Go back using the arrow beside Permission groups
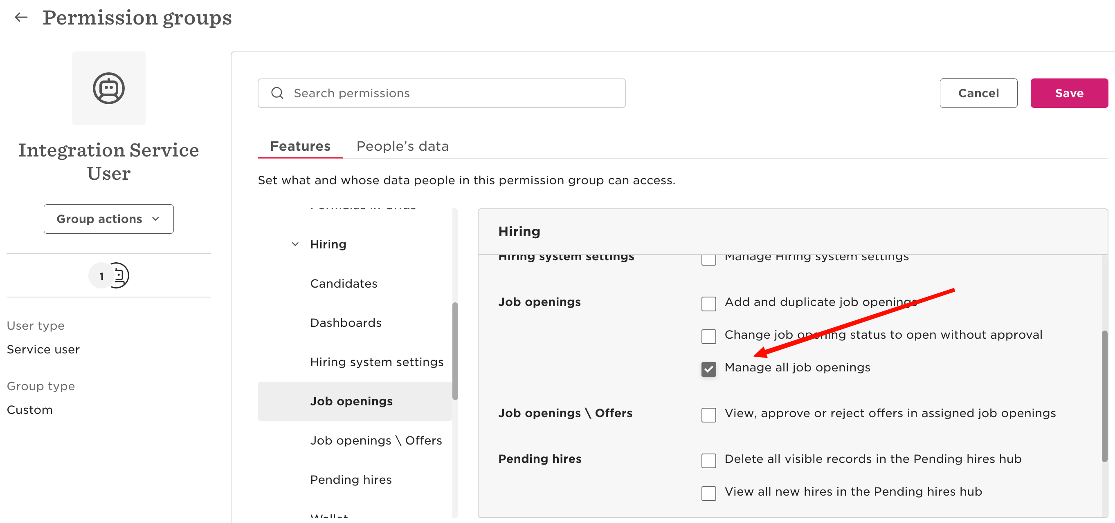The image size is (1115, 523). coord(21,17)
